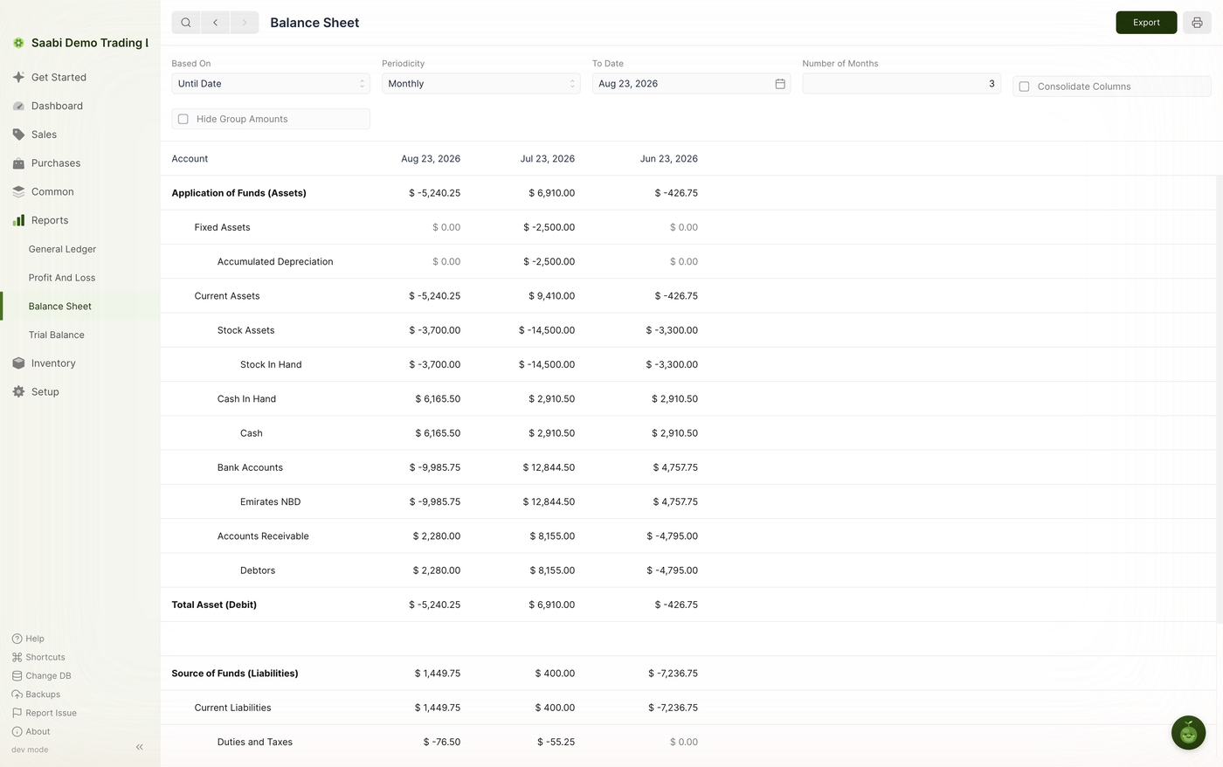Collapse sidebar with double chevron icon

pos(140,747)
